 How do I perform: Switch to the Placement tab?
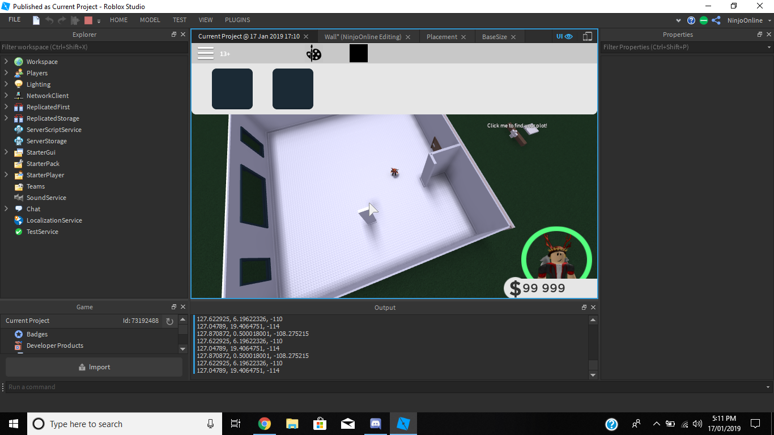point(441,36)
